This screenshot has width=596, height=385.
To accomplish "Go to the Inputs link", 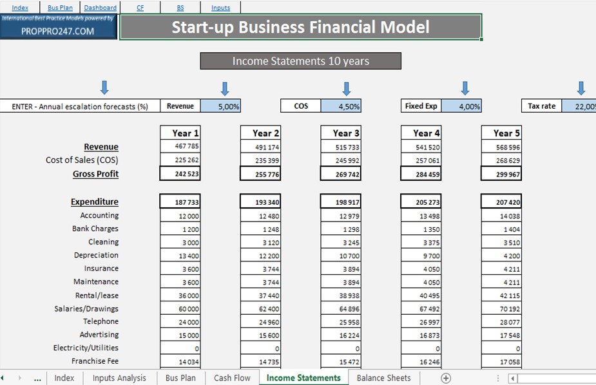I will (x=220, y=8).
